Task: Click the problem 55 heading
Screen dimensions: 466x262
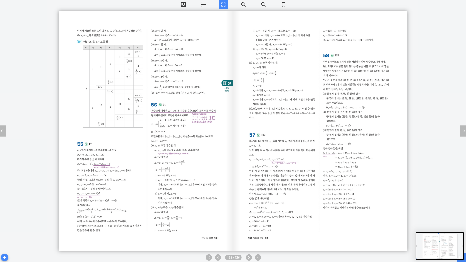Action: coord(80,144)
